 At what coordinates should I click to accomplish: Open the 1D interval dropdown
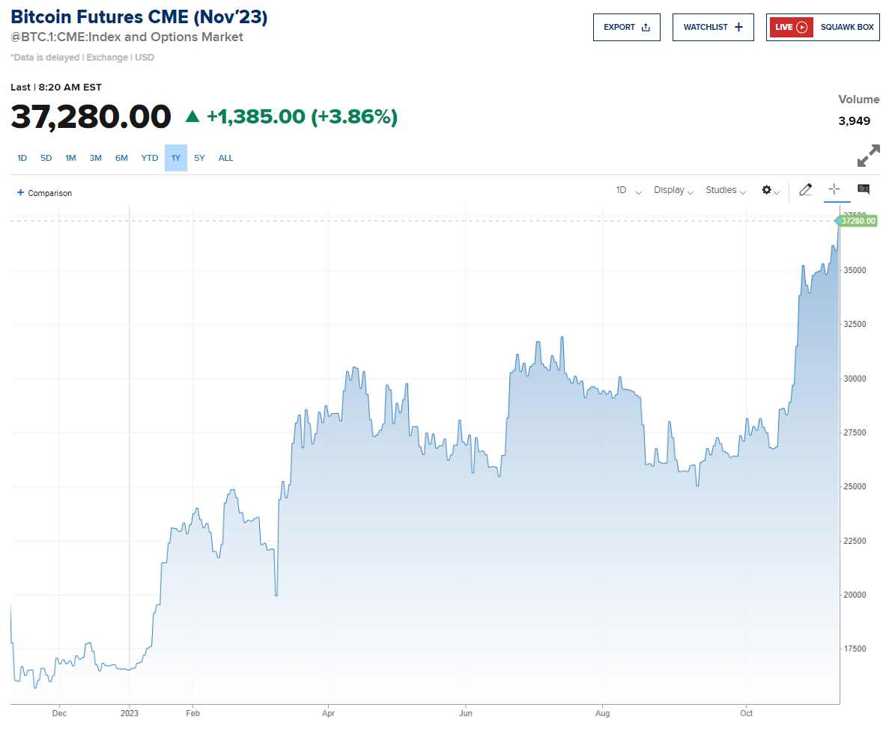click(628, 190)
